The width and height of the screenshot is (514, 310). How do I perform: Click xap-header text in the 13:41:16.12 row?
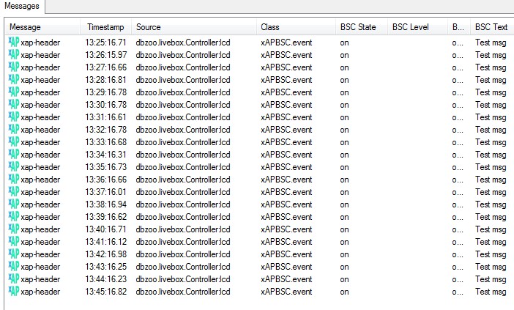pos(40,242)
